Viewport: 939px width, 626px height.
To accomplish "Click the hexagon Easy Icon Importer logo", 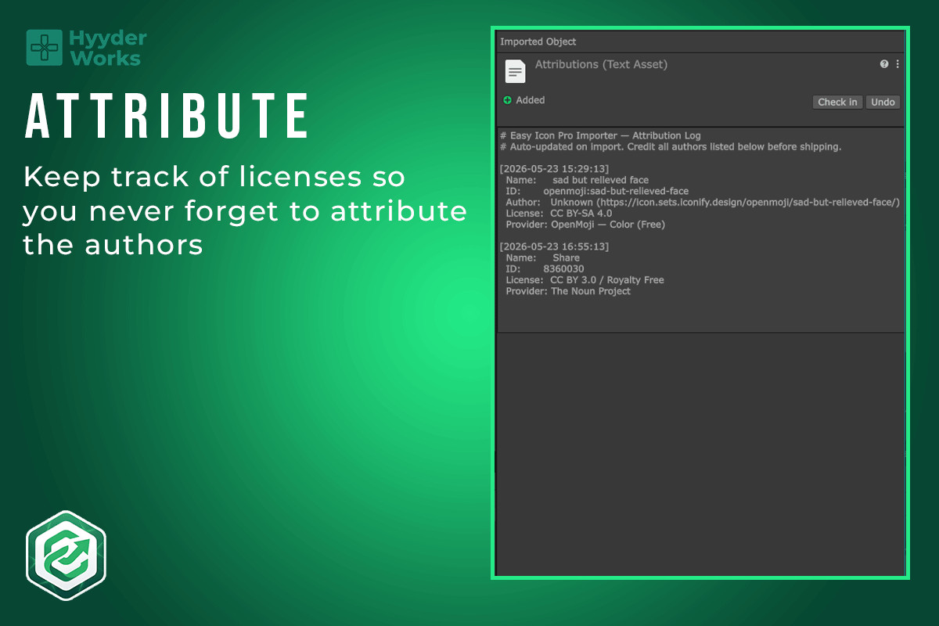I will [66, 555].
